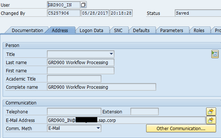This screenshot has width=221, height=138.
Task: Click the Other Communication button
Action: tap(181, 128)
